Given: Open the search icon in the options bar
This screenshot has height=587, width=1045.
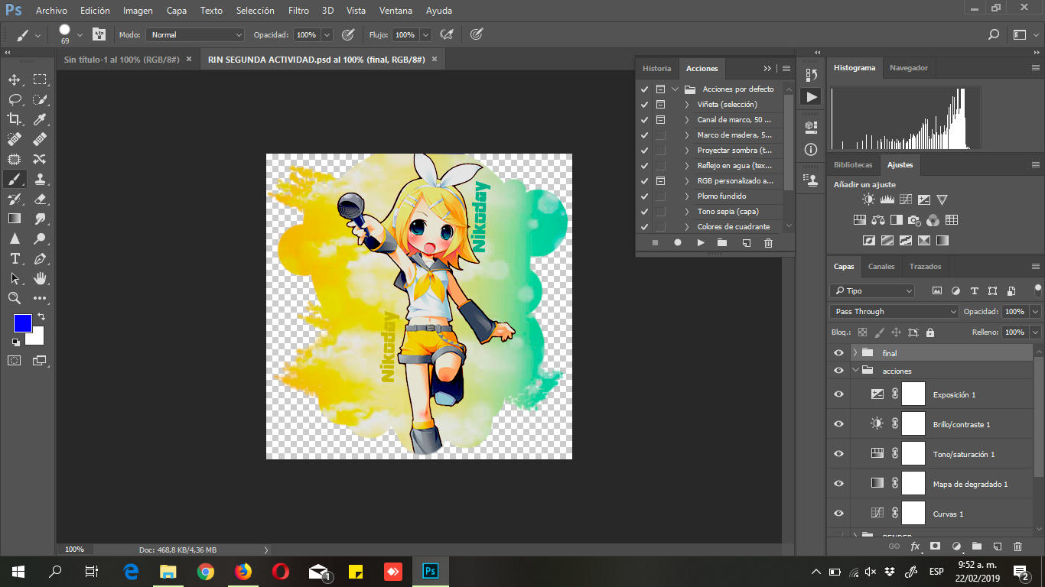Looking at the screenshot, I should pos(994,34).
